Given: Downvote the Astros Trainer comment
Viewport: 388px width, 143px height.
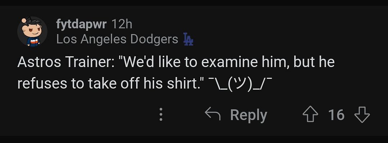Looking at the screenshot, I should (362, 115).
